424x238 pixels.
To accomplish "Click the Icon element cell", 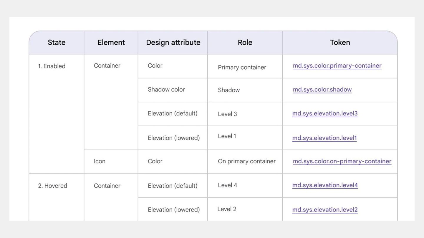I will 100,161.
